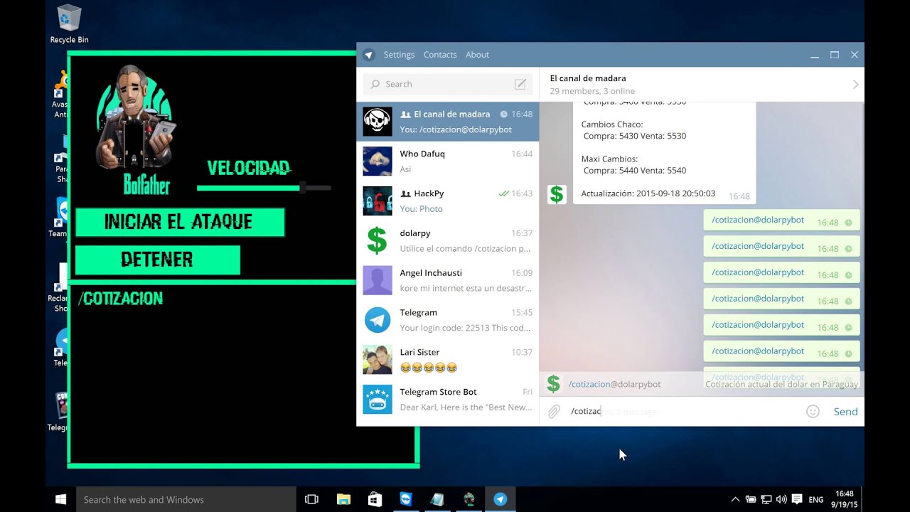Open the Windows Store taskbar icon
This screenshot has height=512, width=910.
pyautogui.click(x=375, y=499)
